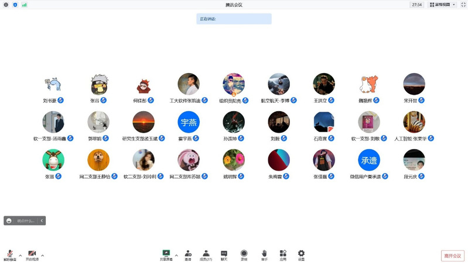
Task: Click the green network signal icon
Action: (24, 5)
